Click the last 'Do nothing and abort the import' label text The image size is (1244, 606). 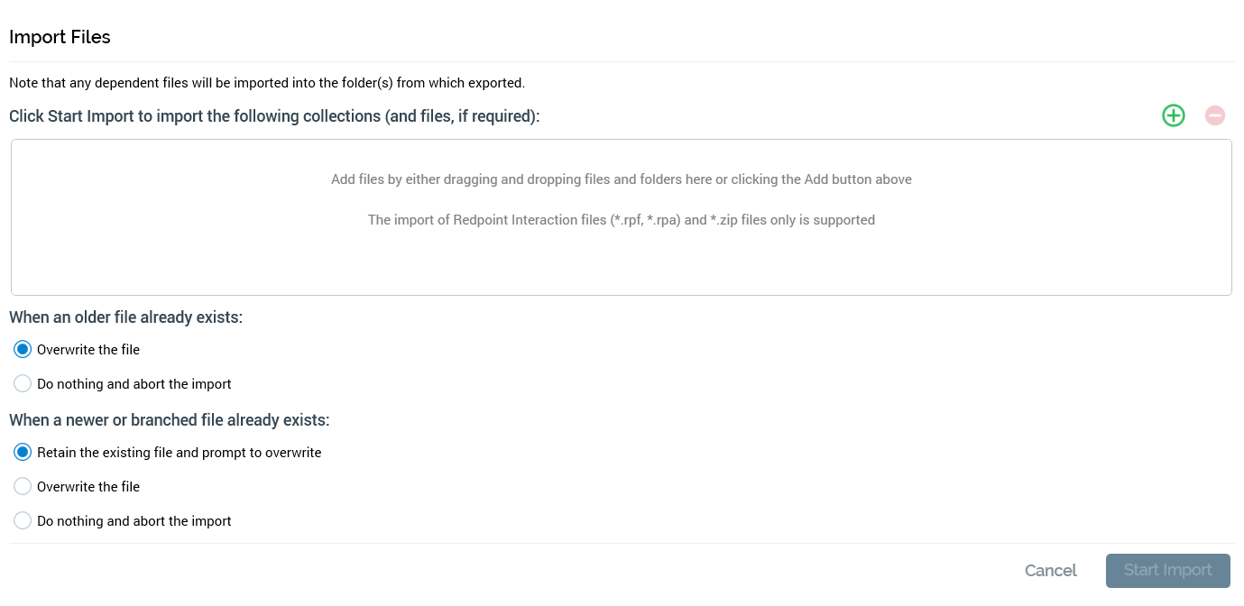click(x=134, y=521)
